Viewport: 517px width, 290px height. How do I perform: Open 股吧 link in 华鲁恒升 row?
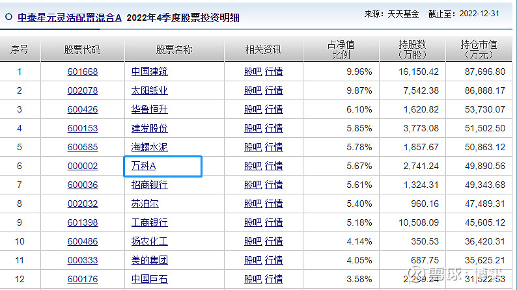(253, 109)
